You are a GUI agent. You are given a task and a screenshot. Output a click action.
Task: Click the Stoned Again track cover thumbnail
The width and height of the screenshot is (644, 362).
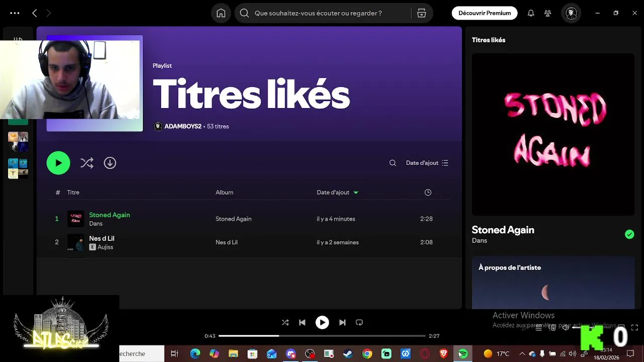(x=76, y=219)
